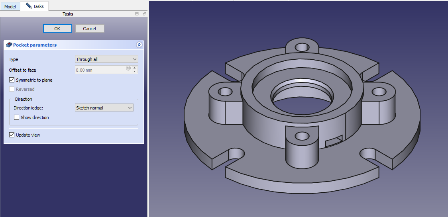This screenshot has width=448, height=217.
Task: Increase Offset to face with up arrow
Action: click(x=135, y=68)
